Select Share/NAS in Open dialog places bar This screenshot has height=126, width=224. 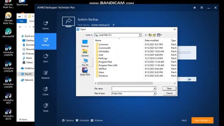tap(85, 72)
